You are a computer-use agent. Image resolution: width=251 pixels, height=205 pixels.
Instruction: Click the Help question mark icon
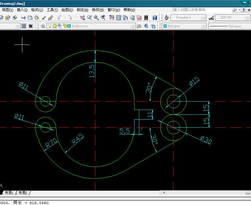(x=155, y=18)
